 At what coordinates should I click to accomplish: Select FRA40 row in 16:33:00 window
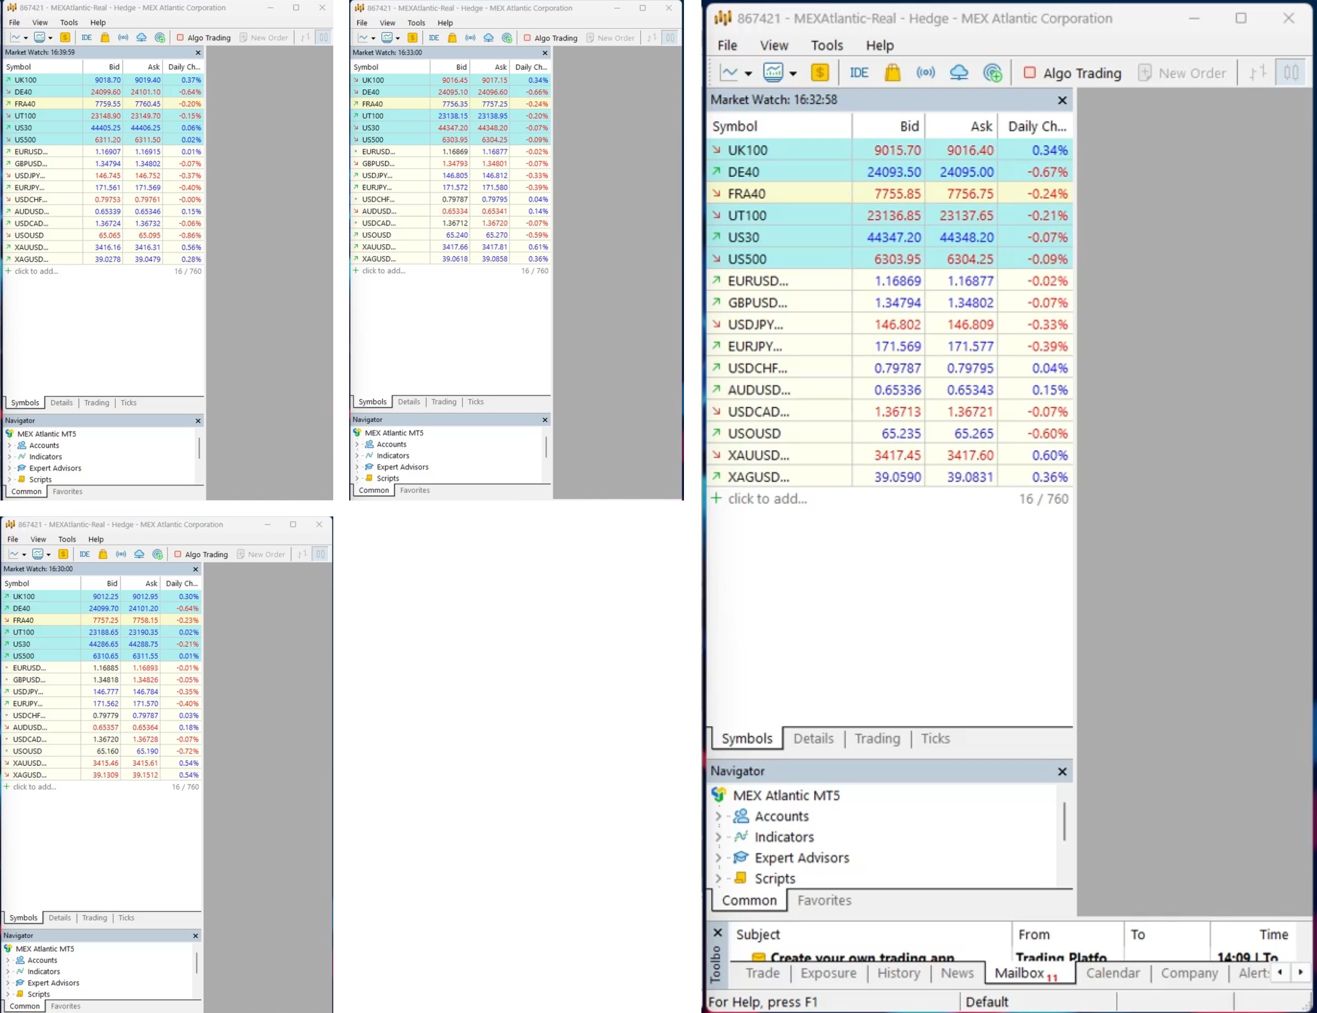click(450, 104)
